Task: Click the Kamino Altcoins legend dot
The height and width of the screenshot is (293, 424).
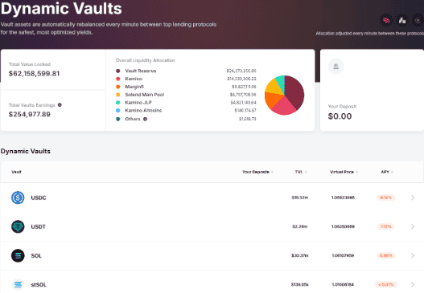Action: (x=118, y=110)
